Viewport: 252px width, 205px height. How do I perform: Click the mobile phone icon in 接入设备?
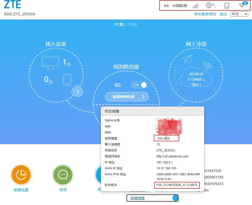click(67, 80)
